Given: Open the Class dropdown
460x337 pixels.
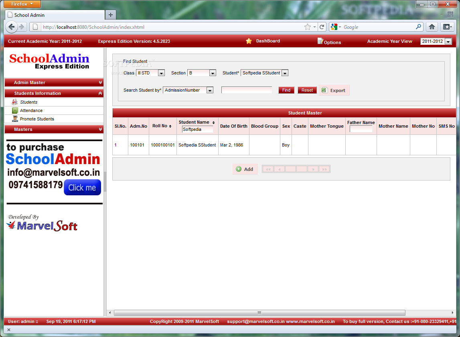Looking at the screenshot, I should (161, 73).
